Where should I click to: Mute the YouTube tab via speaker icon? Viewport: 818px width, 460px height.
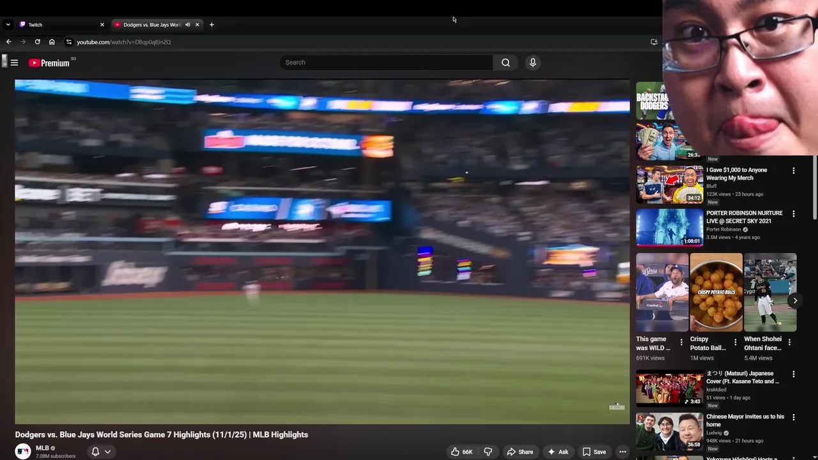click(x=187, y=25)
